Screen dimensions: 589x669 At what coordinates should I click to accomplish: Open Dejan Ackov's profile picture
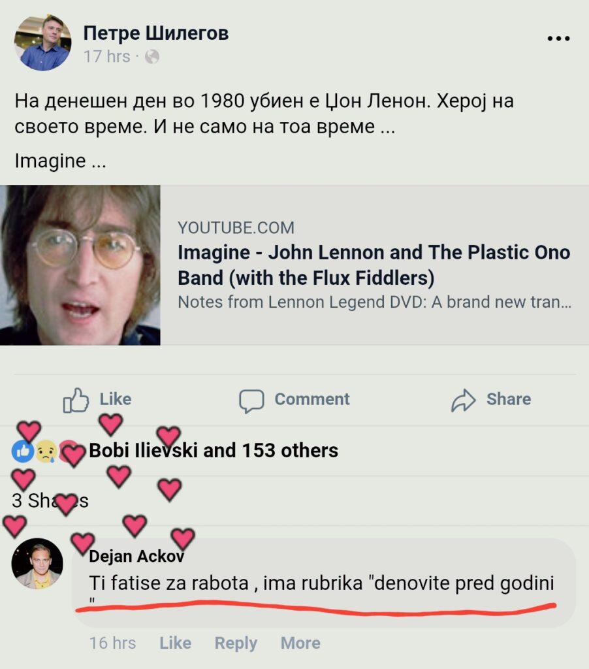37,563
